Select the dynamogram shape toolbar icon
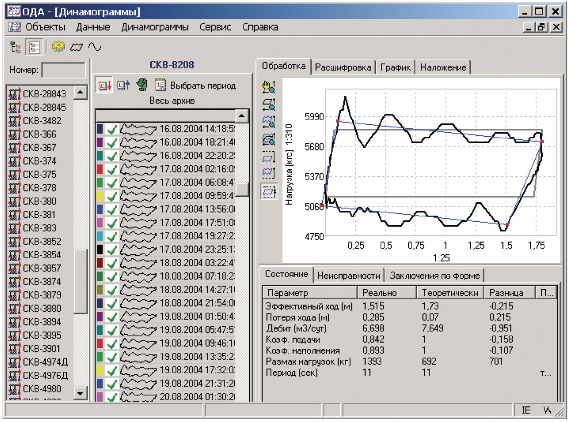569x422 pixels. (76, 47)
